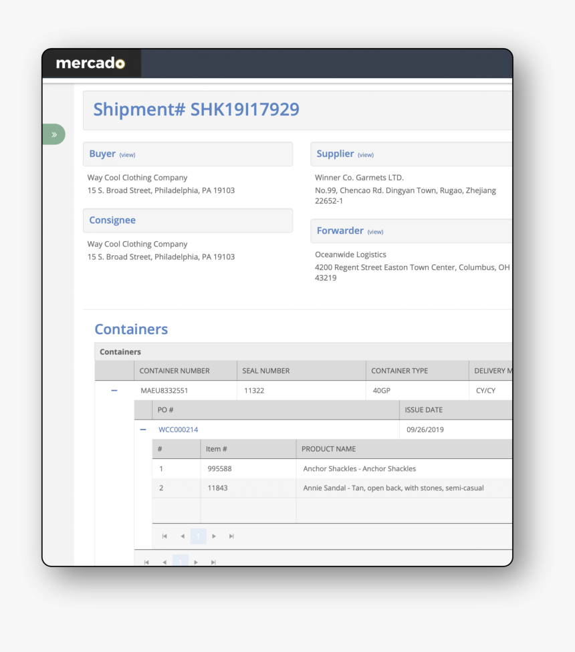Select the Annie Sandal item row
The height and width of the screenshot is (652, 575).
[x=393, y=488]
